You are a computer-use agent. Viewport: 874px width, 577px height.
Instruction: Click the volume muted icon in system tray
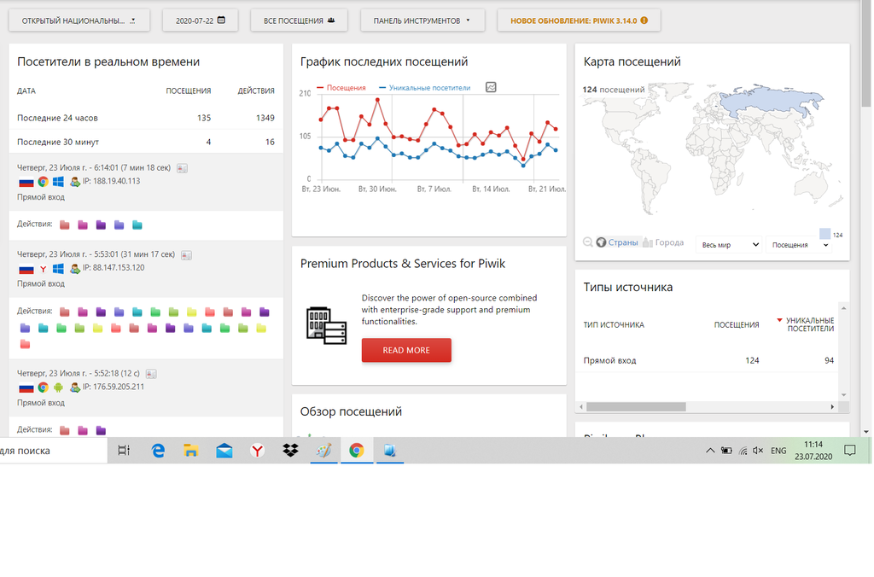point(758,451)
